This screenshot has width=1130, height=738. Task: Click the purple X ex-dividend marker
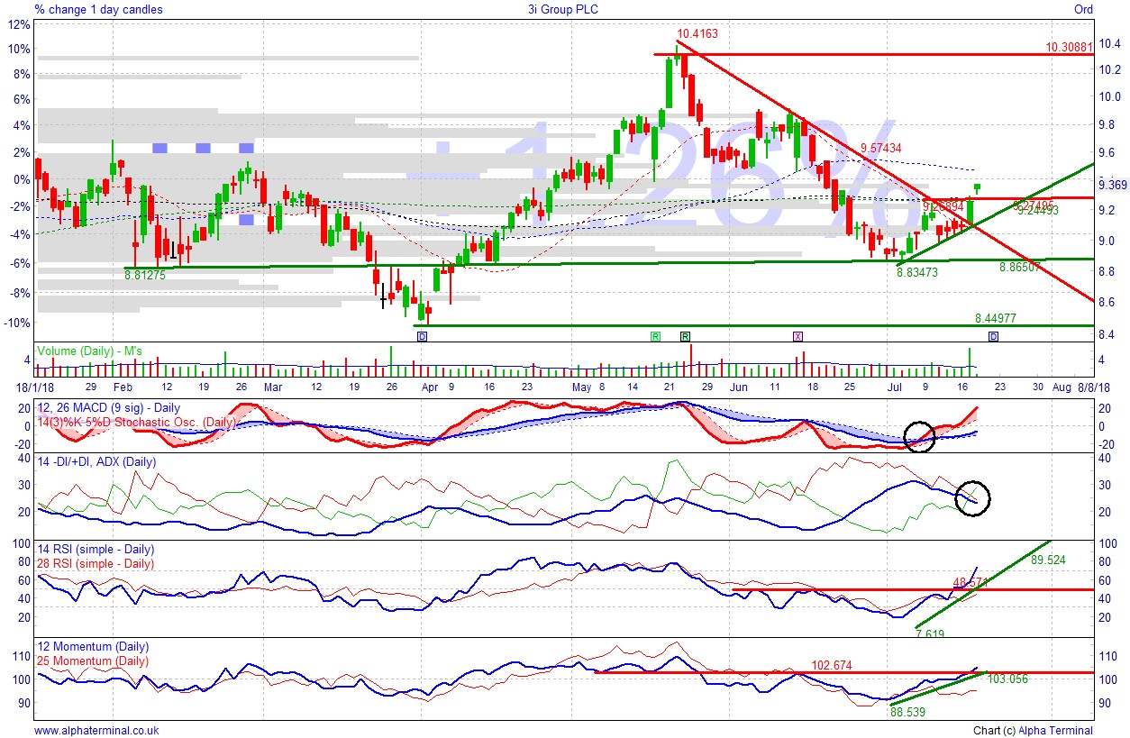(797, 336)
